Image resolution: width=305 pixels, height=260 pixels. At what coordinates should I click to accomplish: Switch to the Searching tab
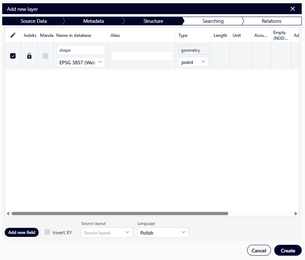tap(213, 21)
